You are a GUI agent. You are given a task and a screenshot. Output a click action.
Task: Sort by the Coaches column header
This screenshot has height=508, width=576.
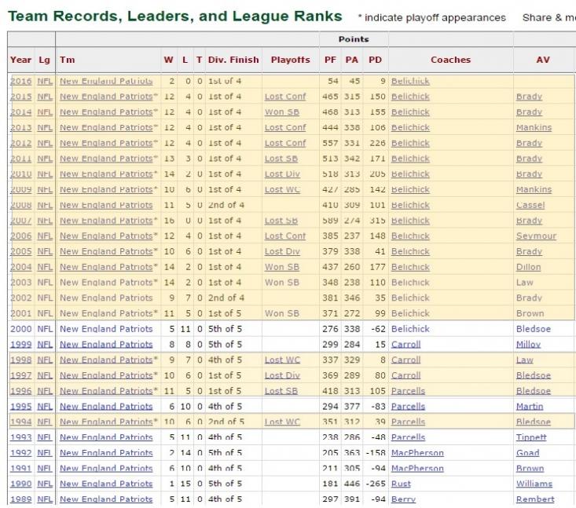[451, 60]
